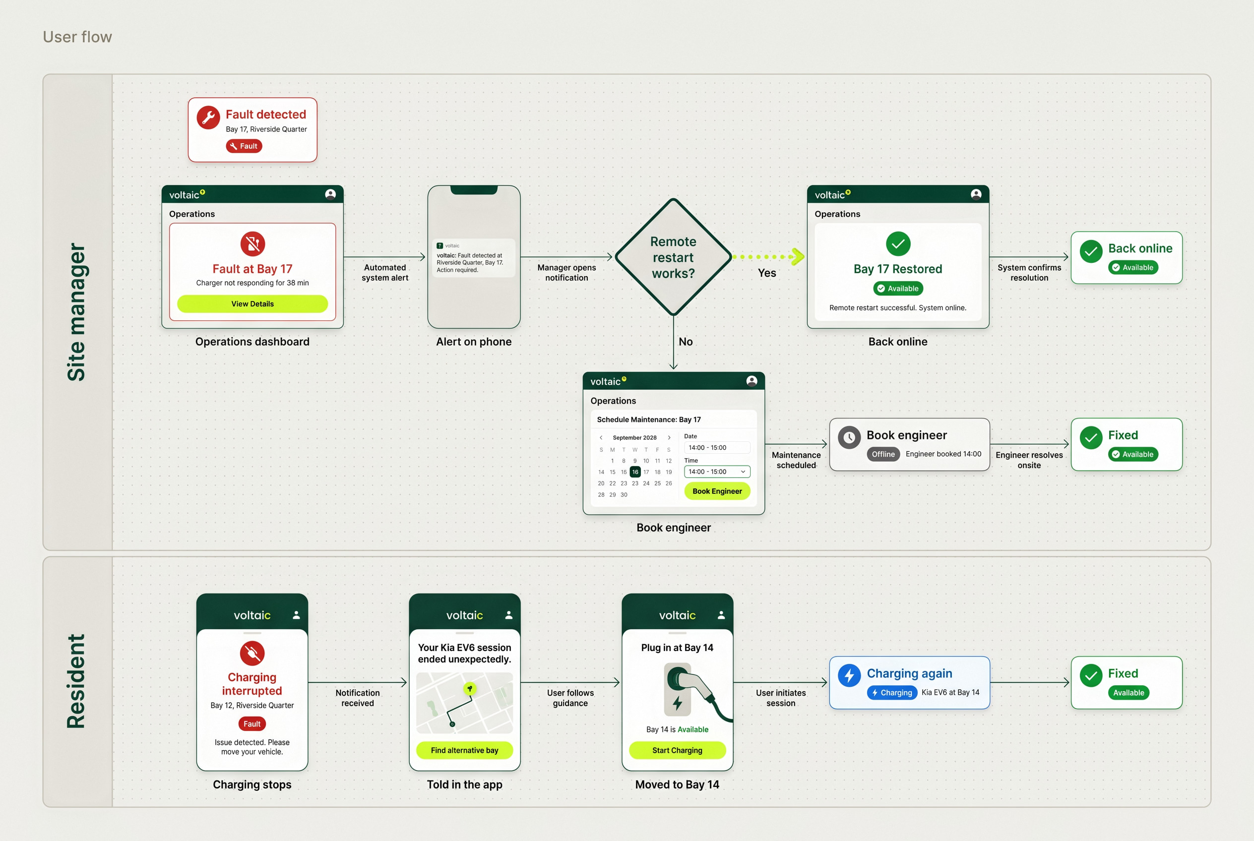
Task: Click the Available badge in Back online card
Action: pyautogui.click(x=1133, y=268)
